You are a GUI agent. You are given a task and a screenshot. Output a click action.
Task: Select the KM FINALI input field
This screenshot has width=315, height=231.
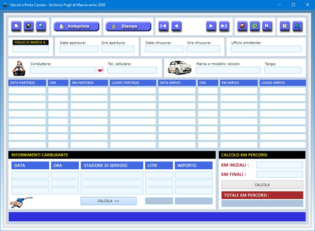280,174
